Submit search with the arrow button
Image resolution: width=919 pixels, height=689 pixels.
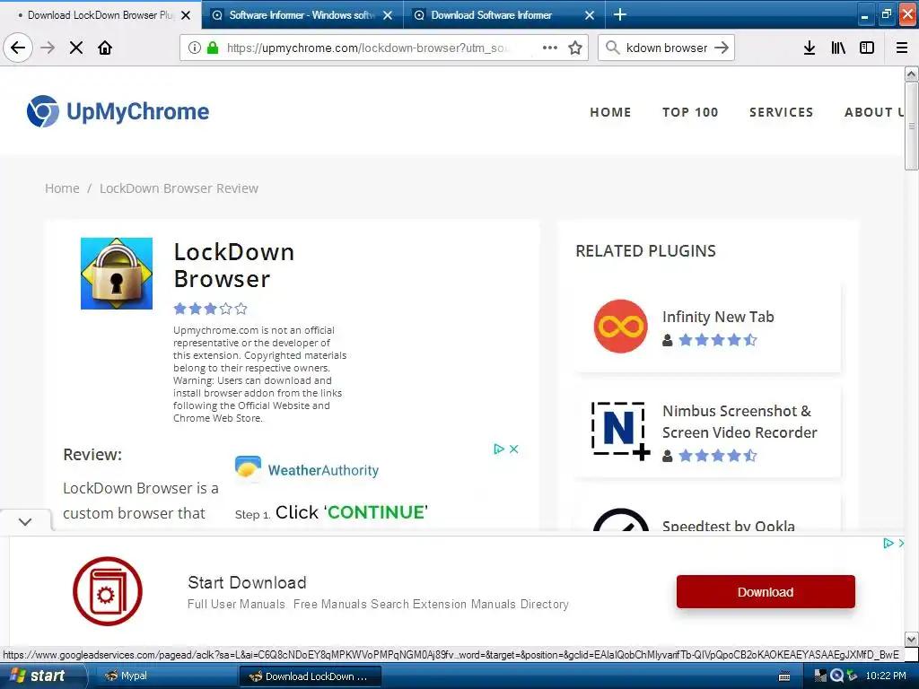pos(722,48)
